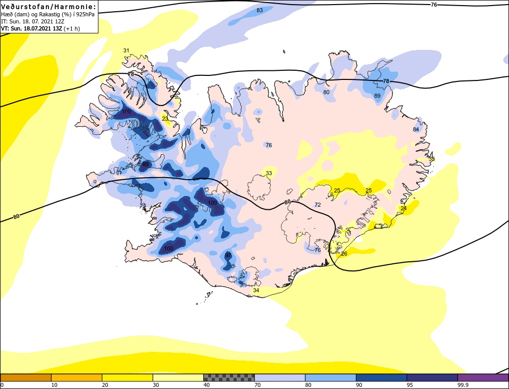This screenshot has height=389, width=509.
Task: Click the 80 contour label at the left edge
Action: coord(17,216)
